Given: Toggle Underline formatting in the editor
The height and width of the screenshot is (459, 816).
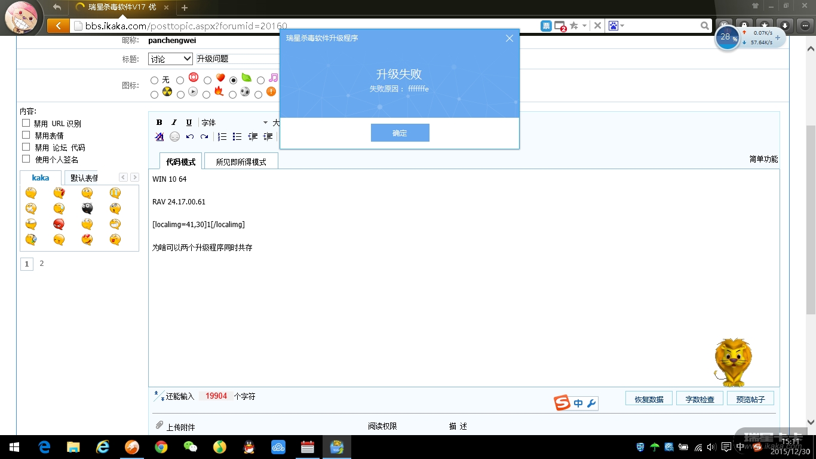Looking at the screenshot, I should [x=189, y=123].
